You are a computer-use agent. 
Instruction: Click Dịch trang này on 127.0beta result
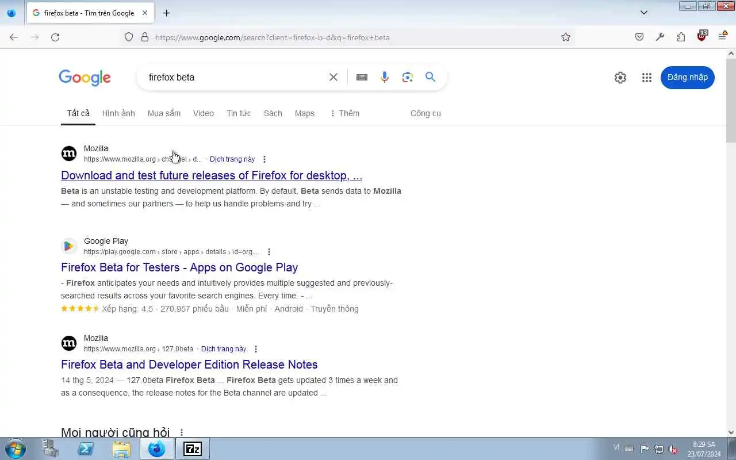click(x=224, y=349)
